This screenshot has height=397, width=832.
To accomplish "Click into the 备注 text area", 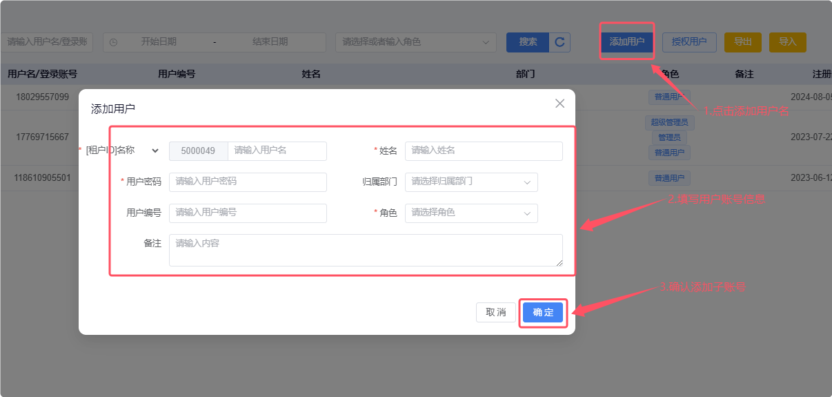I will point(366,250).
